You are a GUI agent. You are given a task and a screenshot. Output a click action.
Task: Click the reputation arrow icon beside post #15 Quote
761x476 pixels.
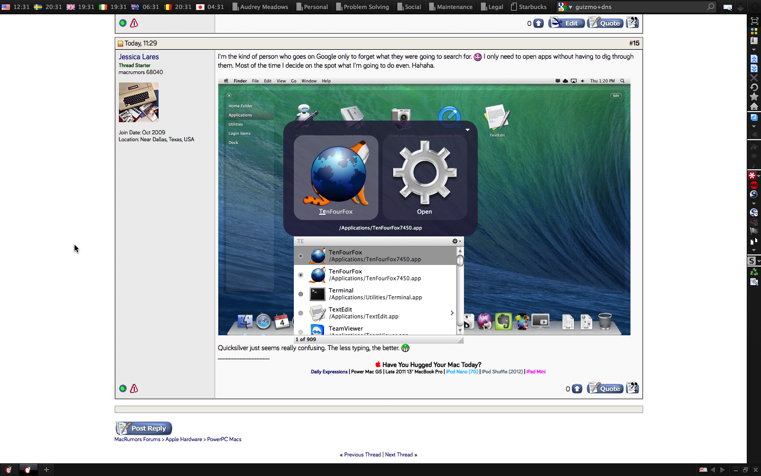(577, 389)
